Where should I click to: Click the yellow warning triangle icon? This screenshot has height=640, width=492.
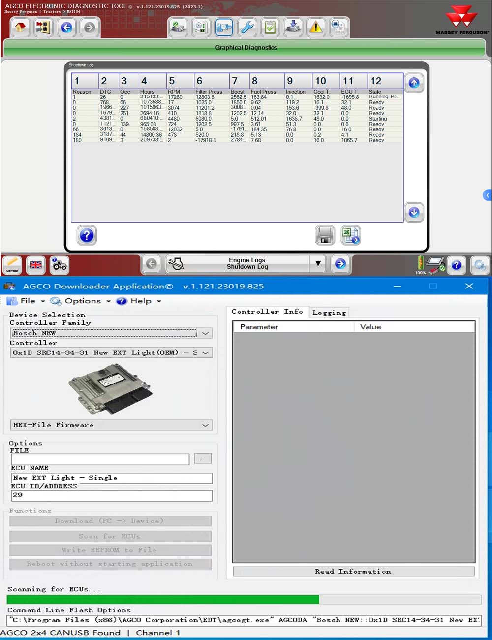point(316,28)
